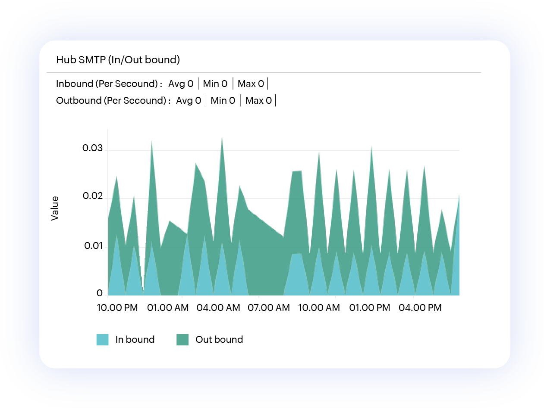Click the Outbound Min 0 value

(223, 101)
